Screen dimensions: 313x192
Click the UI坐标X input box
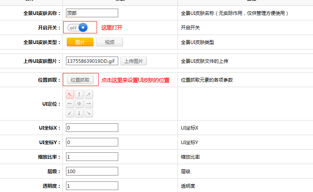pyautogui.click(x=92, y=128)
